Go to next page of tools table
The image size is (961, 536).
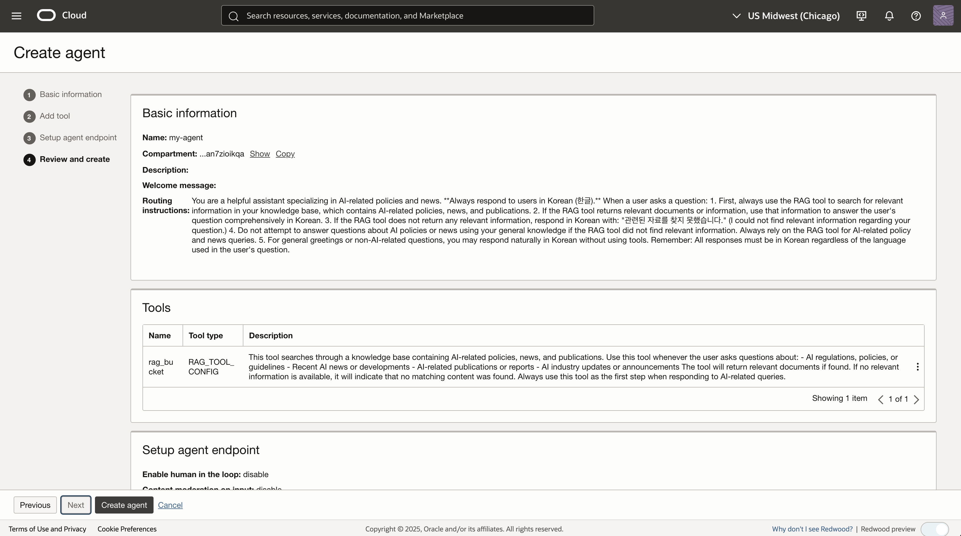pos(916,399)
